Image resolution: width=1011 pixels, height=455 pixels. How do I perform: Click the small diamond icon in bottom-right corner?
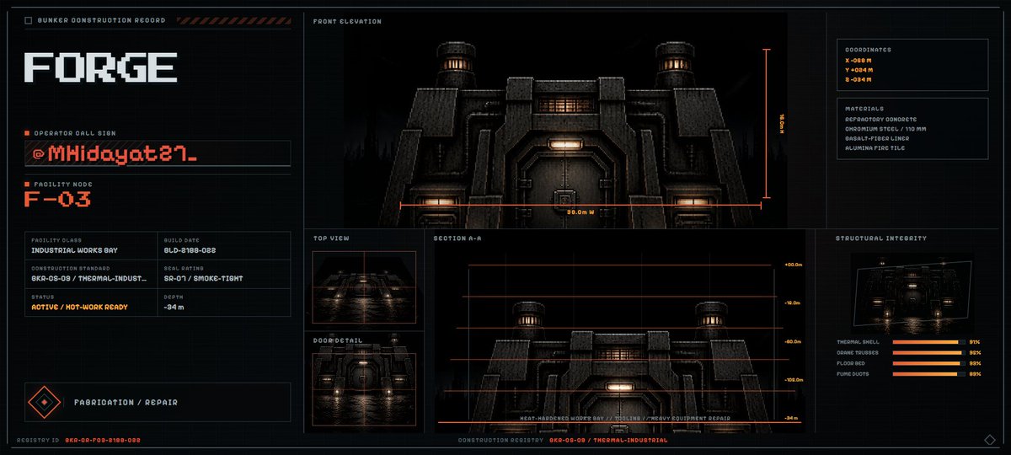point(989,440)
